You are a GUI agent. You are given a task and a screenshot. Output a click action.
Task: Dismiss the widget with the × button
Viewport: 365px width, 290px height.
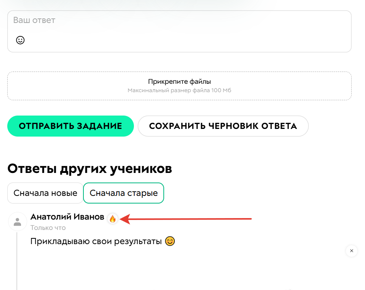click(351, 251)
